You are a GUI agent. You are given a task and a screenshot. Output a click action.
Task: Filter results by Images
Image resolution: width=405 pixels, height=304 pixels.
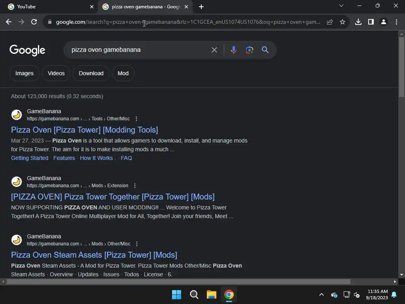tap(24, 73)
